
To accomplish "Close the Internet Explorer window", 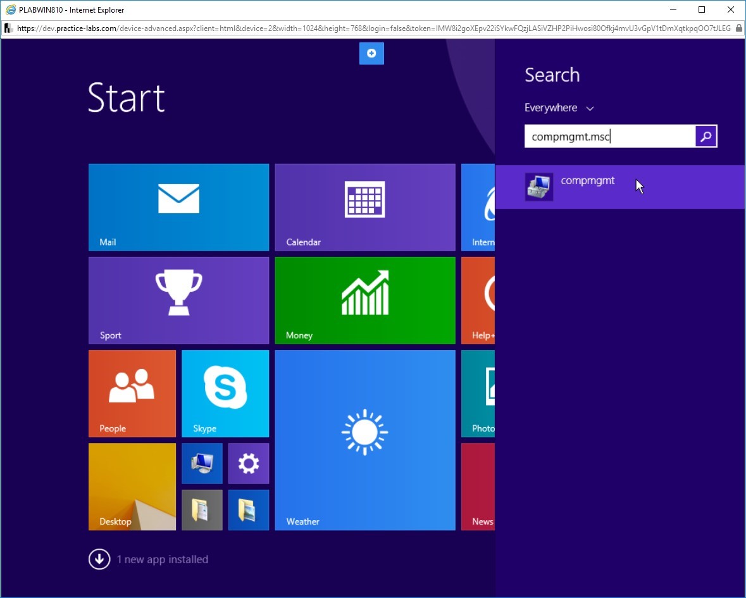I will coord(731,9).
